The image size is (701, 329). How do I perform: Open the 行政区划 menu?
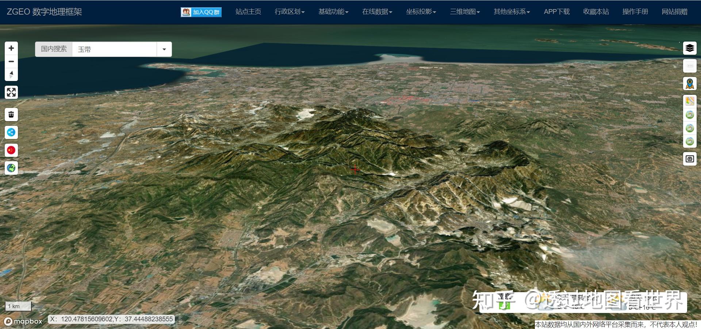(x=289, y=11)
